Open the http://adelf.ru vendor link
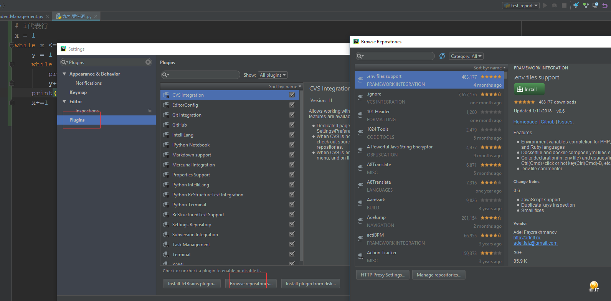The image size is (611, 301). pos(527,238)
